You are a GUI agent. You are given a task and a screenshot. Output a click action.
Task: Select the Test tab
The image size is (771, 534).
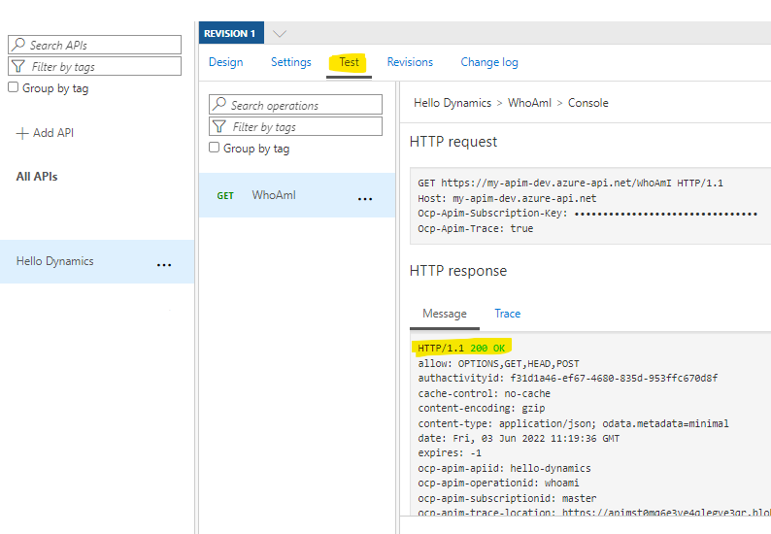[x=349, y=62]
